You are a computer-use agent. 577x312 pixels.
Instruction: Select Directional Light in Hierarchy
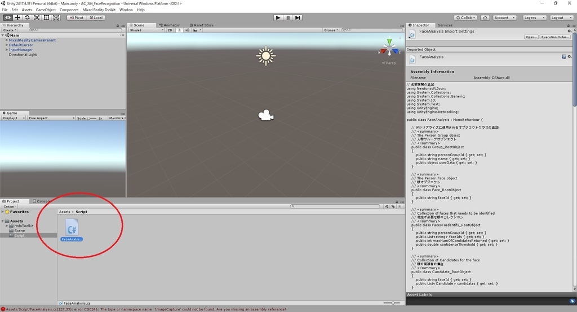point(23,55)
